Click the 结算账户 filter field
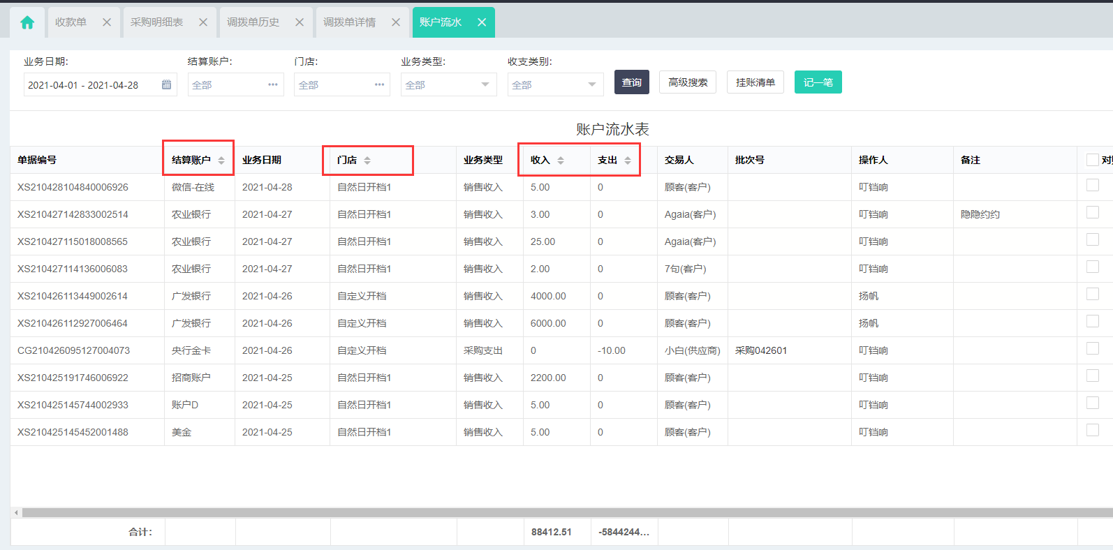The width and height of the screenshot is (1113, 550). [x=235, y=84]
